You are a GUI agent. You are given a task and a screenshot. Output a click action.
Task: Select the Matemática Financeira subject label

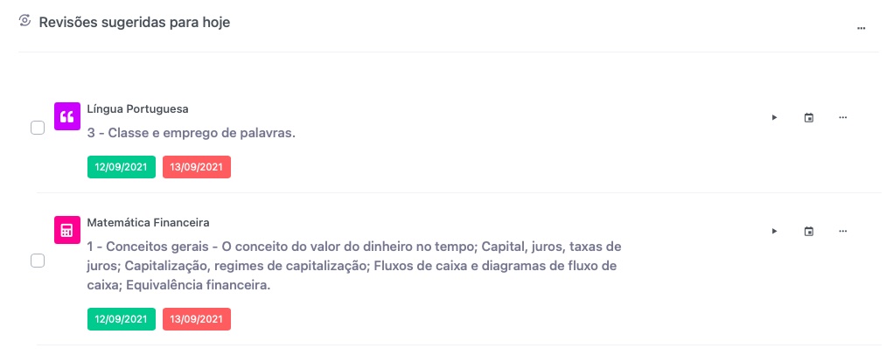point(148,222)
